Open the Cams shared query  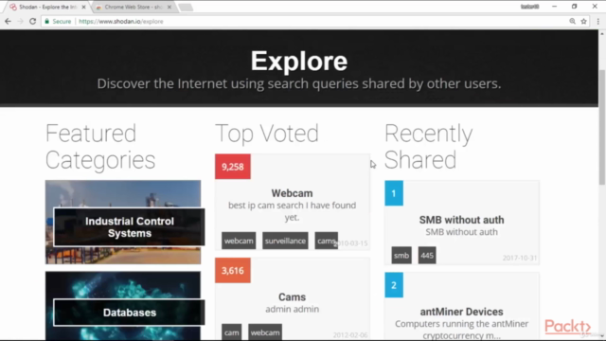tap(292, 296)
